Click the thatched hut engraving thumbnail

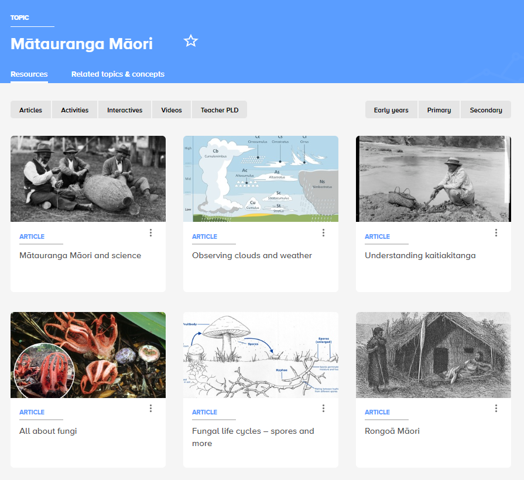433,355
